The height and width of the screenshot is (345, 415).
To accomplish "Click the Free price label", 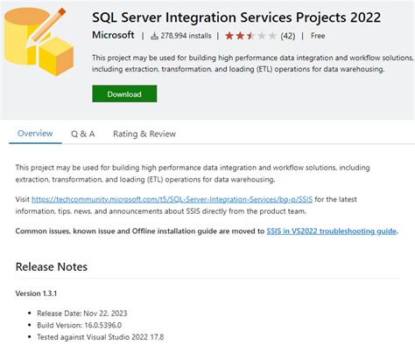I will (318, 36).
